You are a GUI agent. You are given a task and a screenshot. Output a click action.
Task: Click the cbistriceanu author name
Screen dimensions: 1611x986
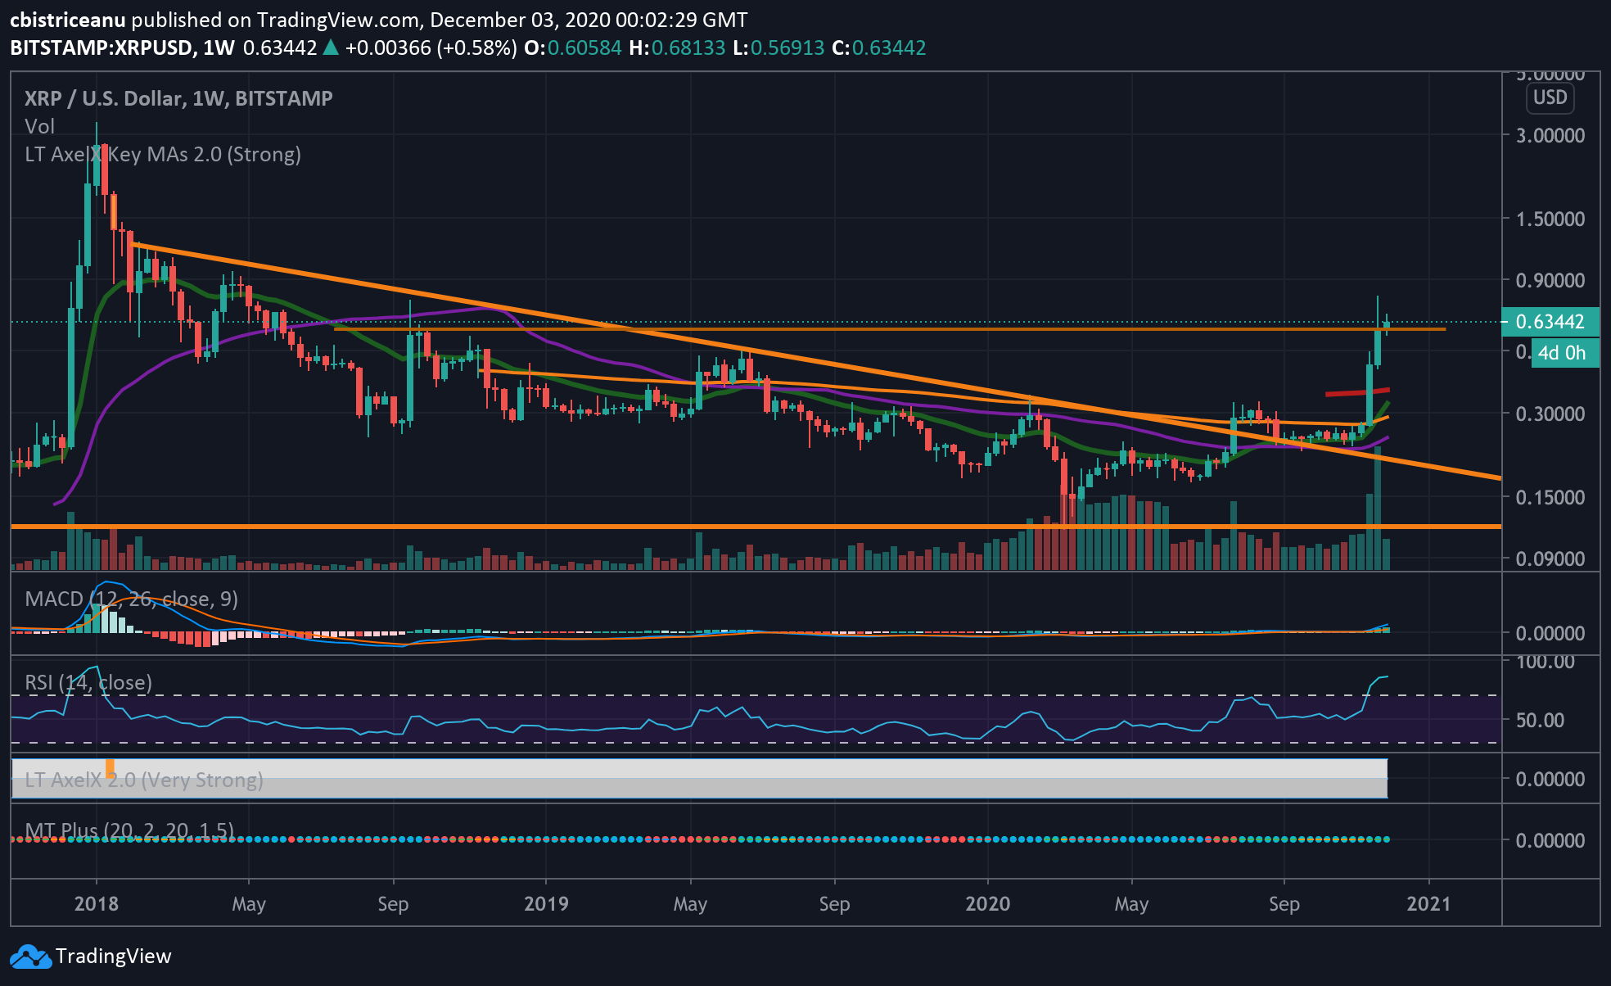68,20
